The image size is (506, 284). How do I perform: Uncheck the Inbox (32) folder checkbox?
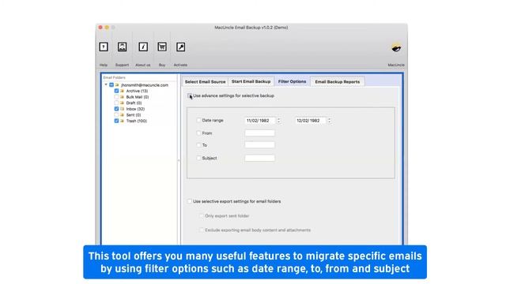click(x=116, y=109)
